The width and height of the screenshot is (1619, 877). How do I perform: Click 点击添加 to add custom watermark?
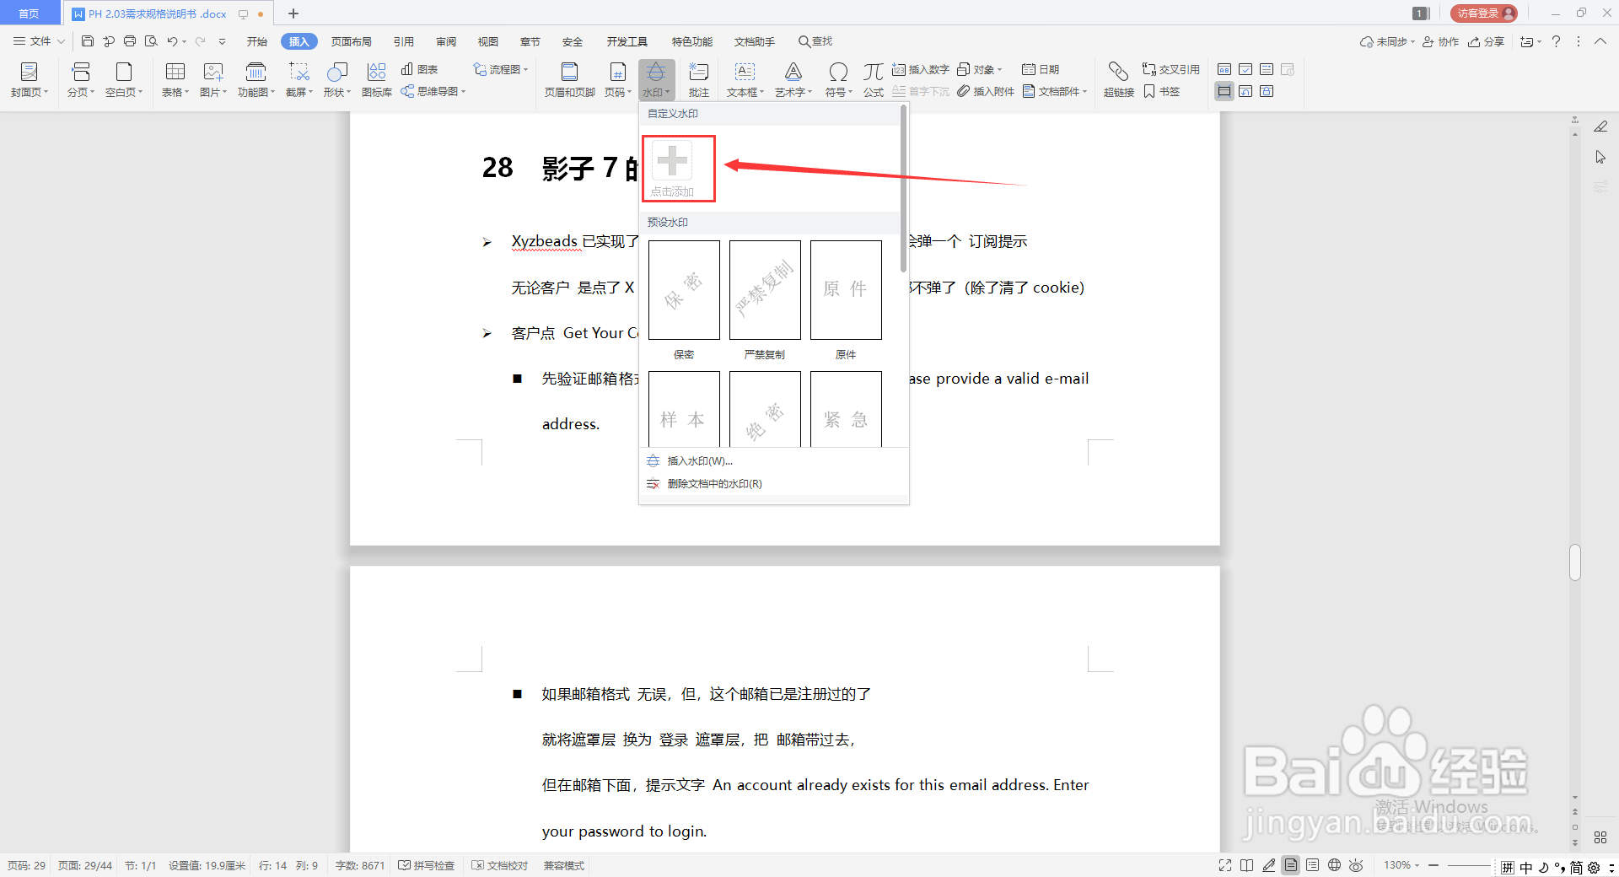[x=677, y=168]
